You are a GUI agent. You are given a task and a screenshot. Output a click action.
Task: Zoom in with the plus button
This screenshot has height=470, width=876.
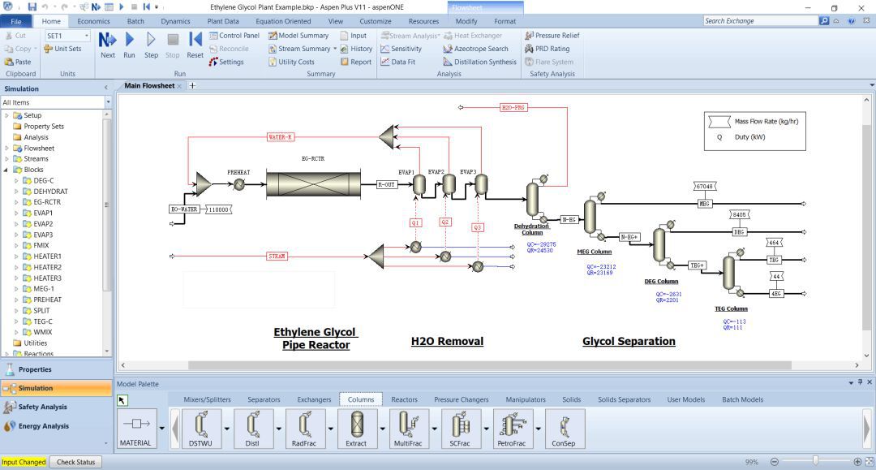tap(857, 462)
